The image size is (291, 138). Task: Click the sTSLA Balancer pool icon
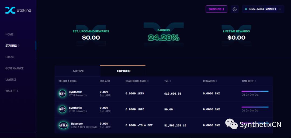tap(64, 125)
